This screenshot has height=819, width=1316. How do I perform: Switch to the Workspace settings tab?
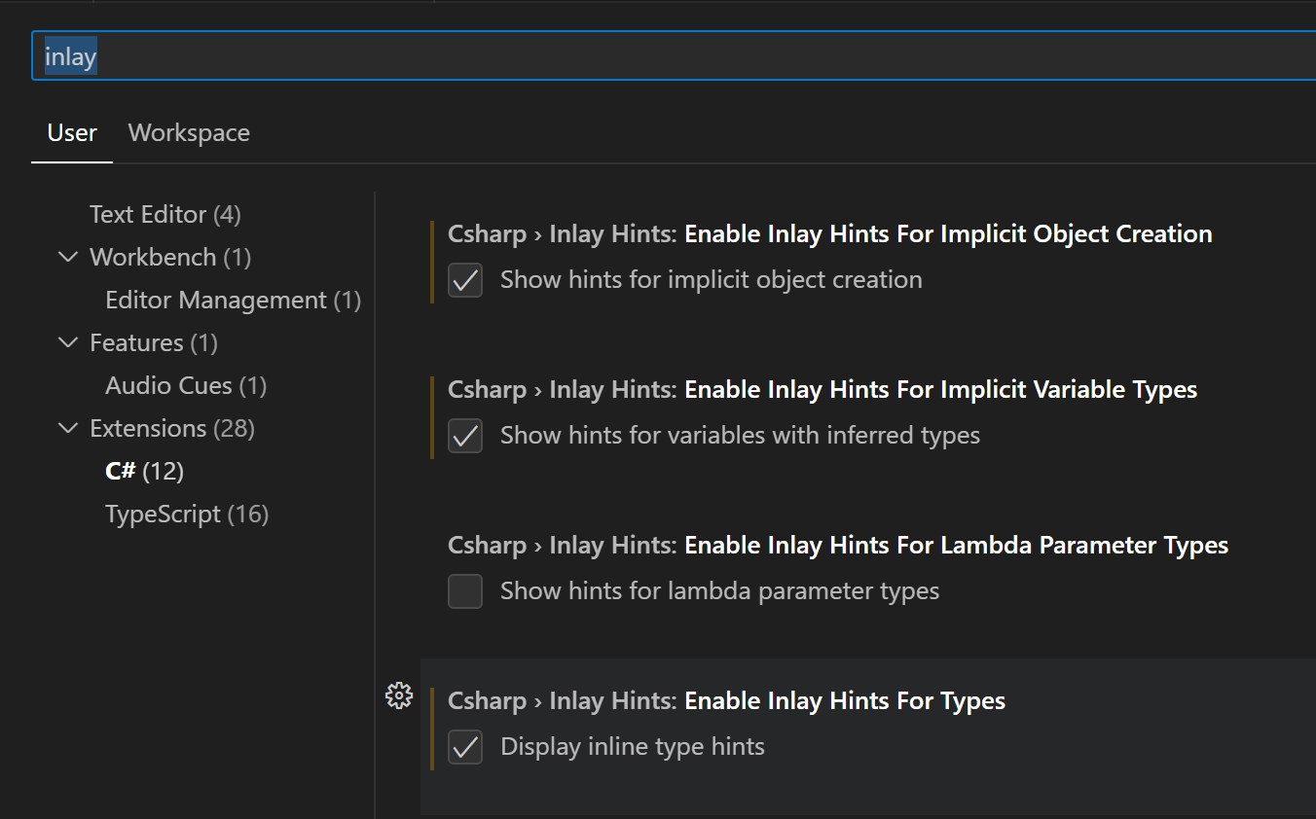(x=188, y=132)
